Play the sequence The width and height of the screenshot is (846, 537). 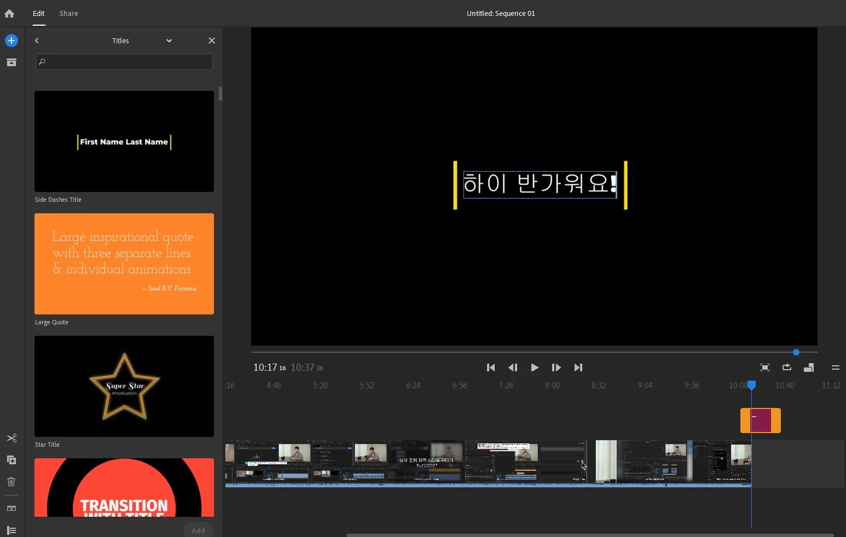pos(535,367)
